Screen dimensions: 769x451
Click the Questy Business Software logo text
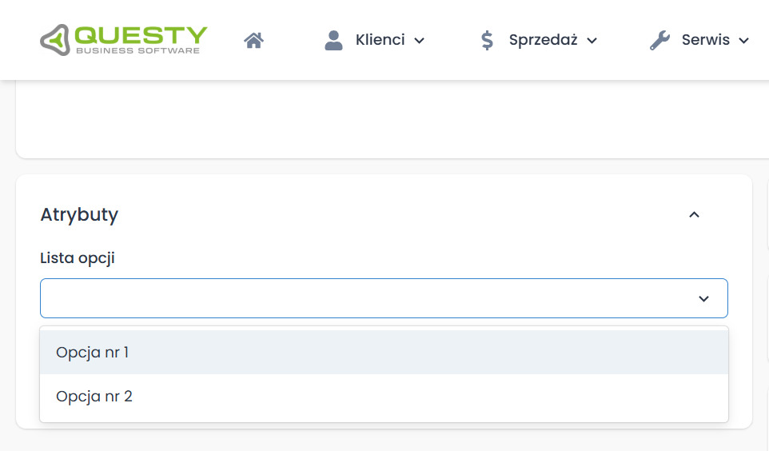tap(141, 39)
